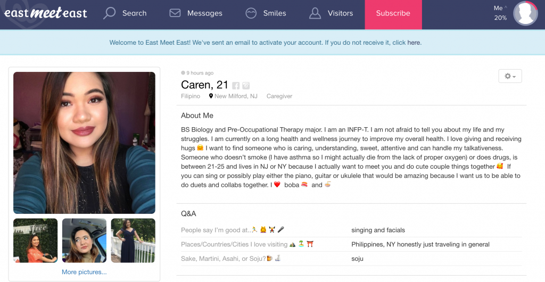The image size is (545, 282).
Task: Click the location pin beside New Milford
Action: click(211, 96)
